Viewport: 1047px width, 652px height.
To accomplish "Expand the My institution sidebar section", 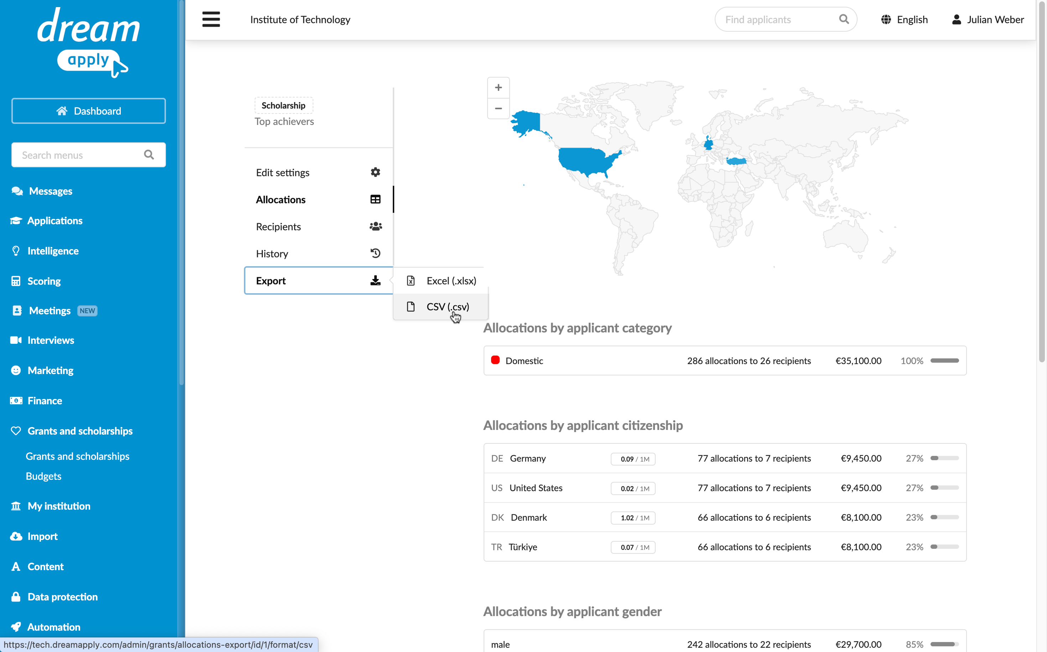I will pos(59,506).
